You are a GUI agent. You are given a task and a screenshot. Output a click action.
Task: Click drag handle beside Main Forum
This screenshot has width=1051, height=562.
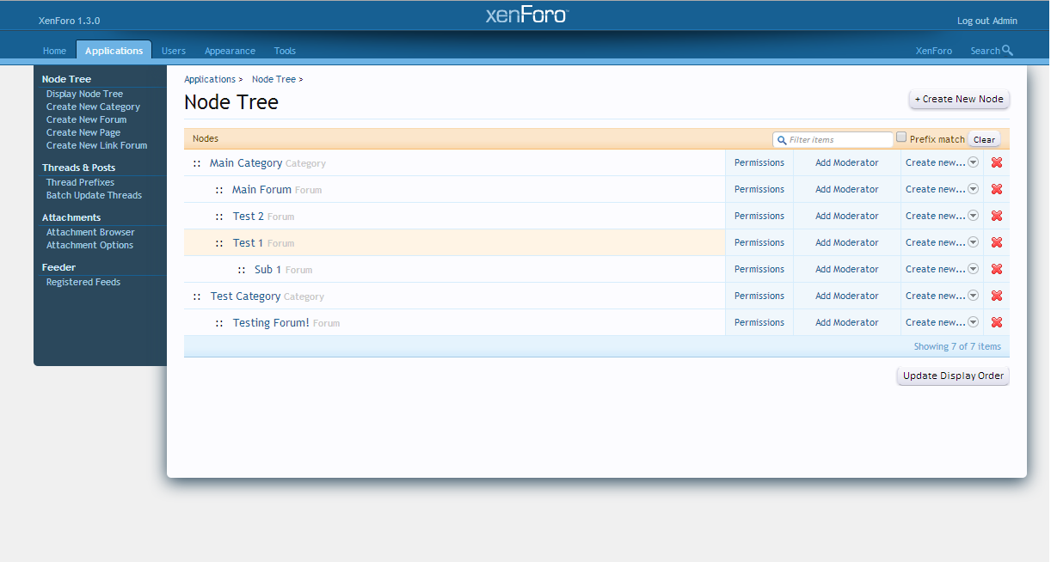pyautogui.click(x=219, y=190)
